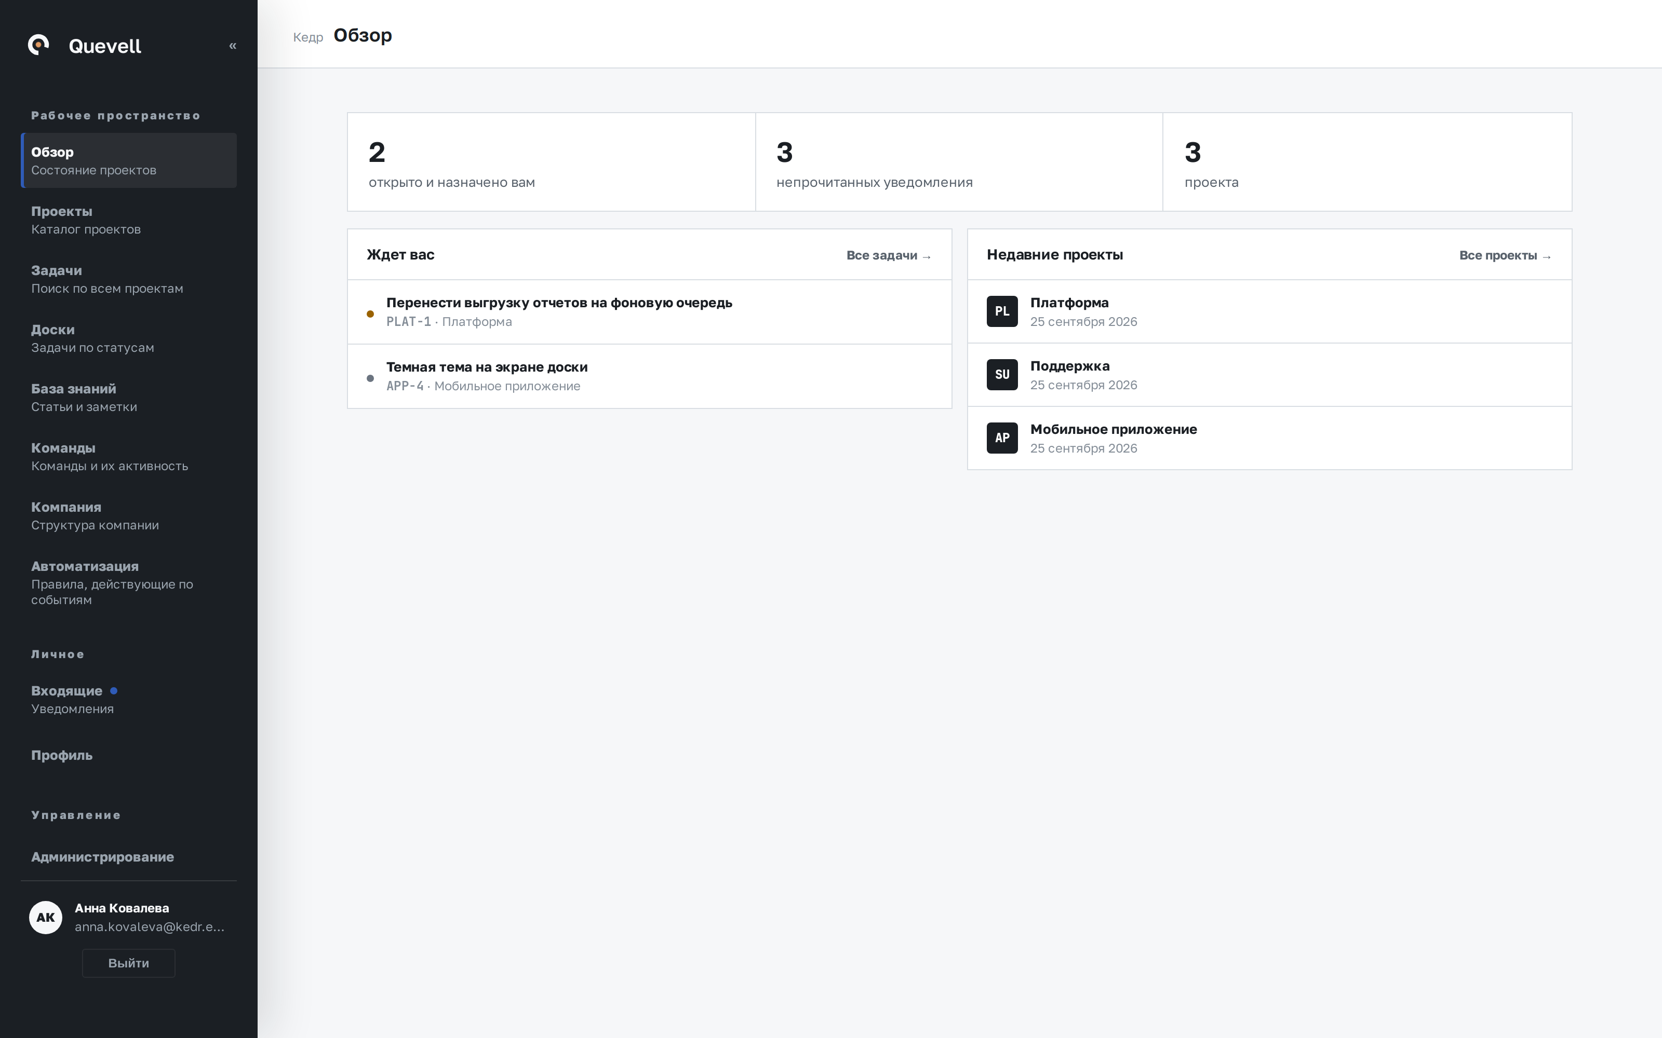Open Администрирование page
Image resolution: width=1662 pixels, height=1038 pixels.
129,857
